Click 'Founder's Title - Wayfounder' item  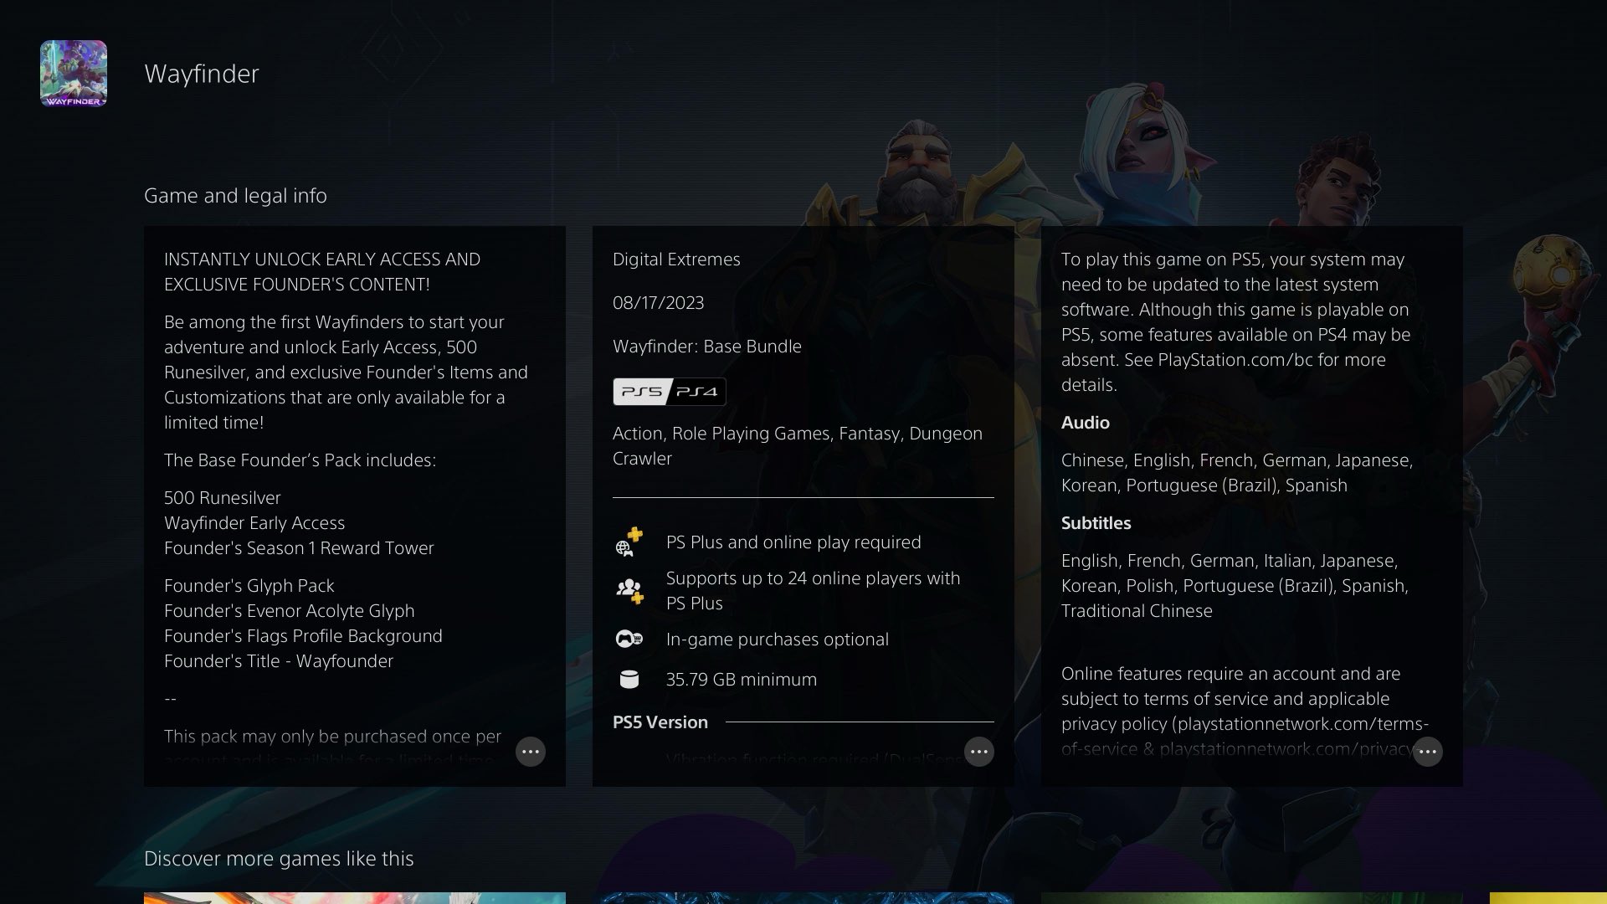tap(279, 661)
